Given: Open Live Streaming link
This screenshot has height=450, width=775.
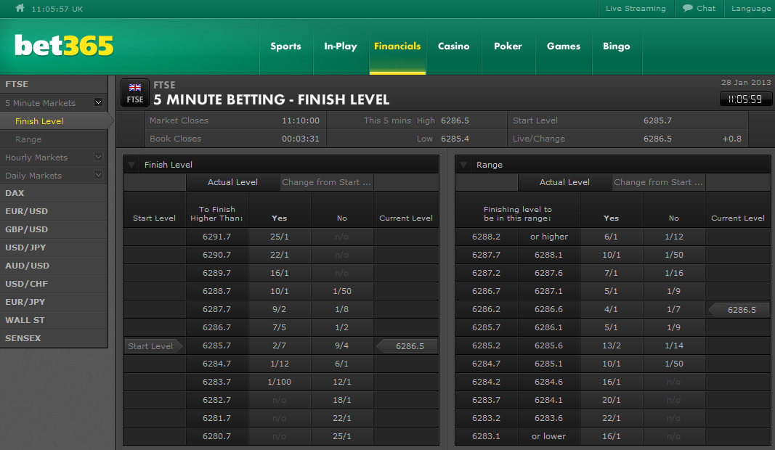Looking at the screenshot, I should pos(636,9).
